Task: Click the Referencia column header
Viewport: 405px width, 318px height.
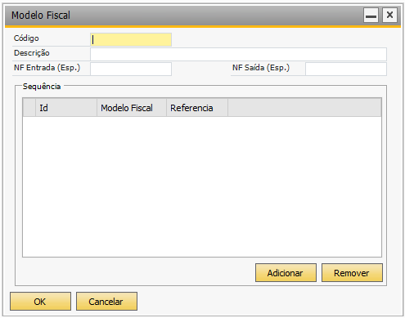Action: 197,108
